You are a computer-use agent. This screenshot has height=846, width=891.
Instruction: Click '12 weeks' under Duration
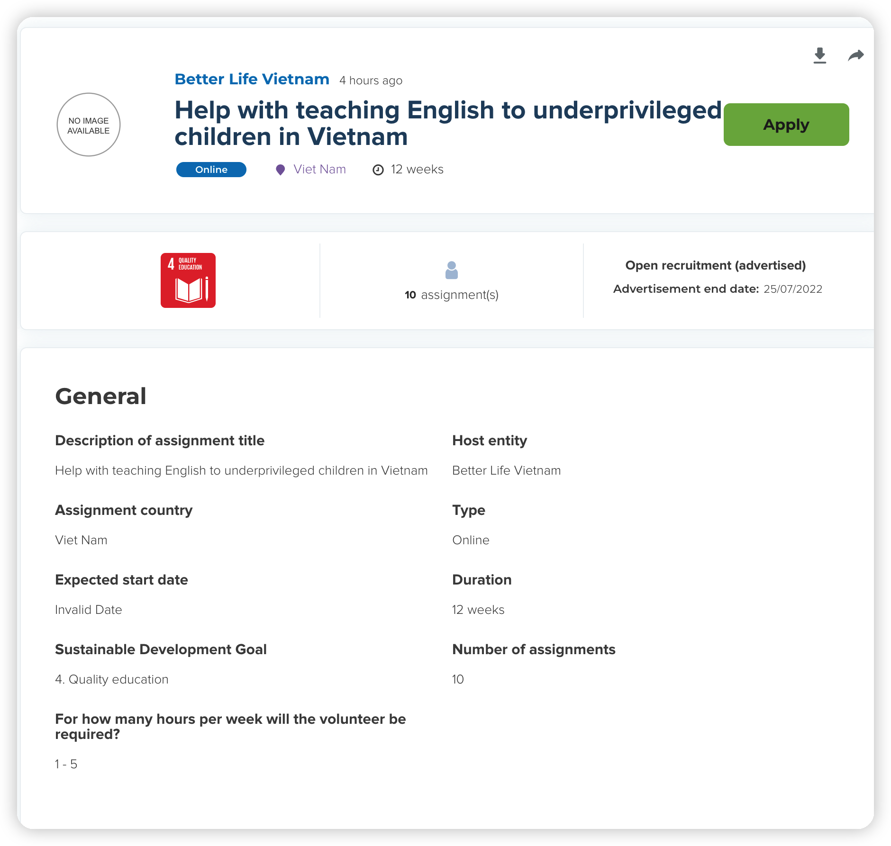[x=478, y=610]
